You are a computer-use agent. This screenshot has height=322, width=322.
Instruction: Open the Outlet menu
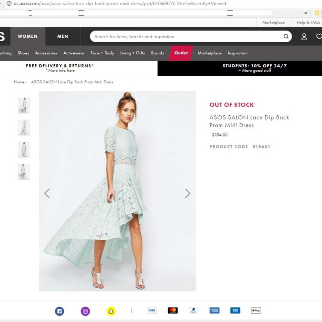coord(181,53)
